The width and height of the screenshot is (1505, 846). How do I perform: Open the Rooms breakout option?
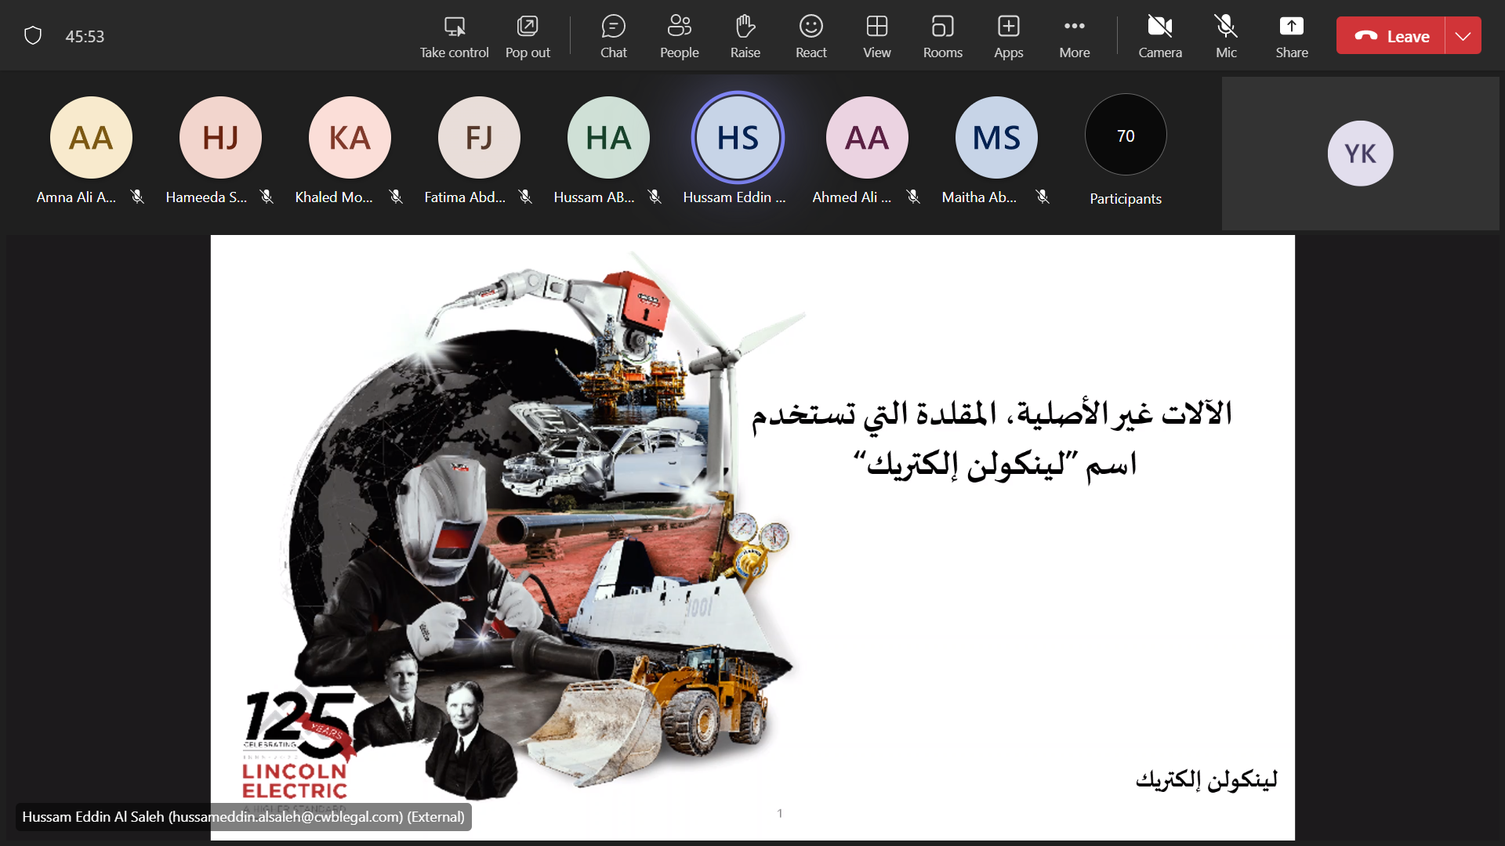942,36
